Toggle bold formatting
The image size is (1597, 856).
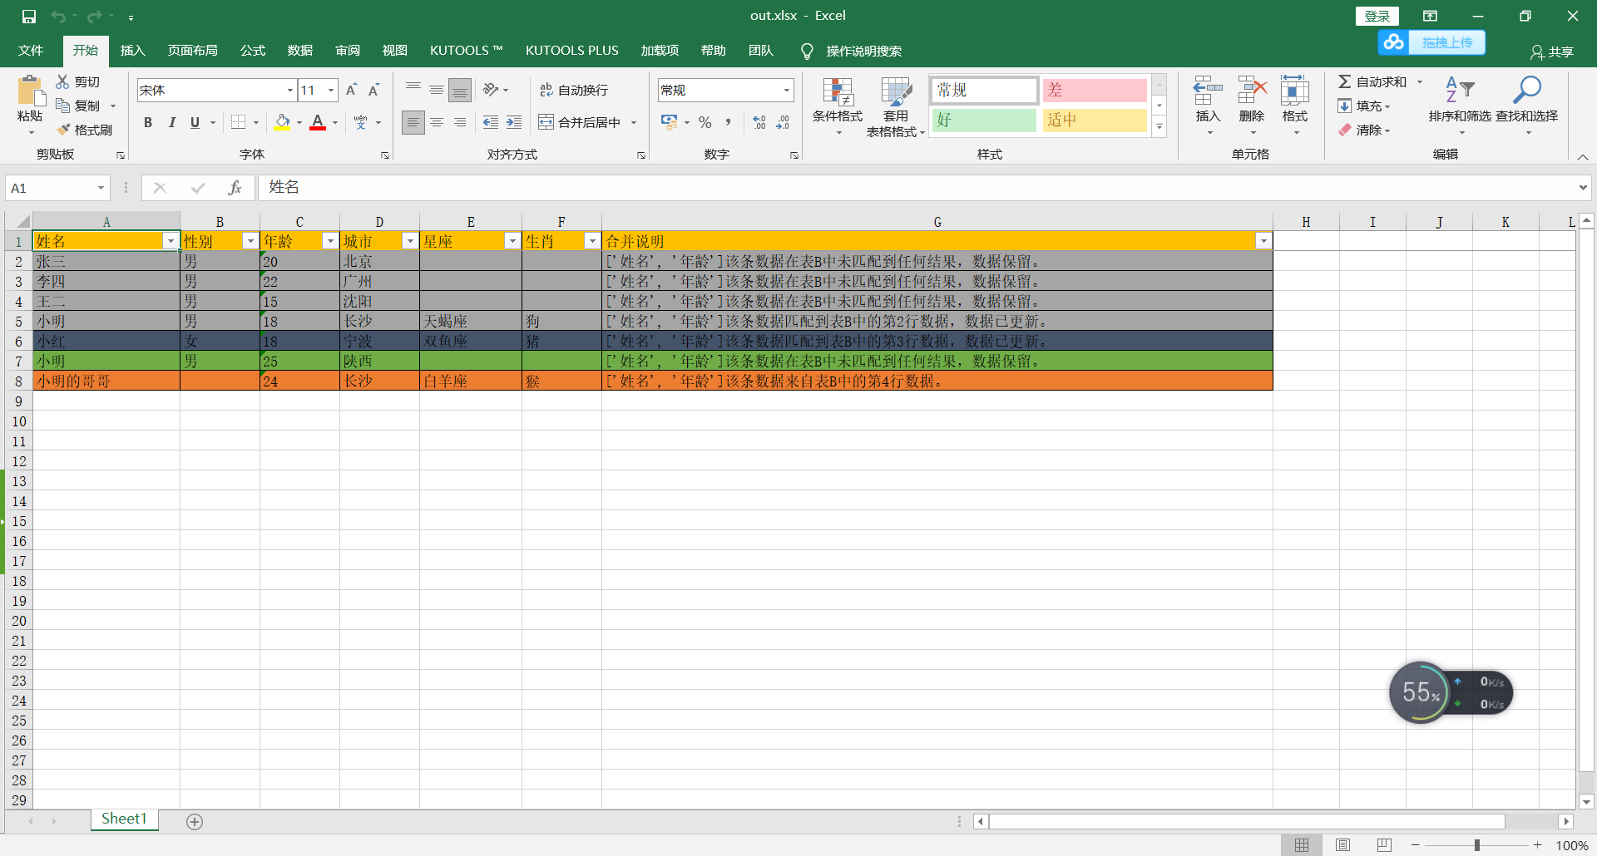coord(148,122)
